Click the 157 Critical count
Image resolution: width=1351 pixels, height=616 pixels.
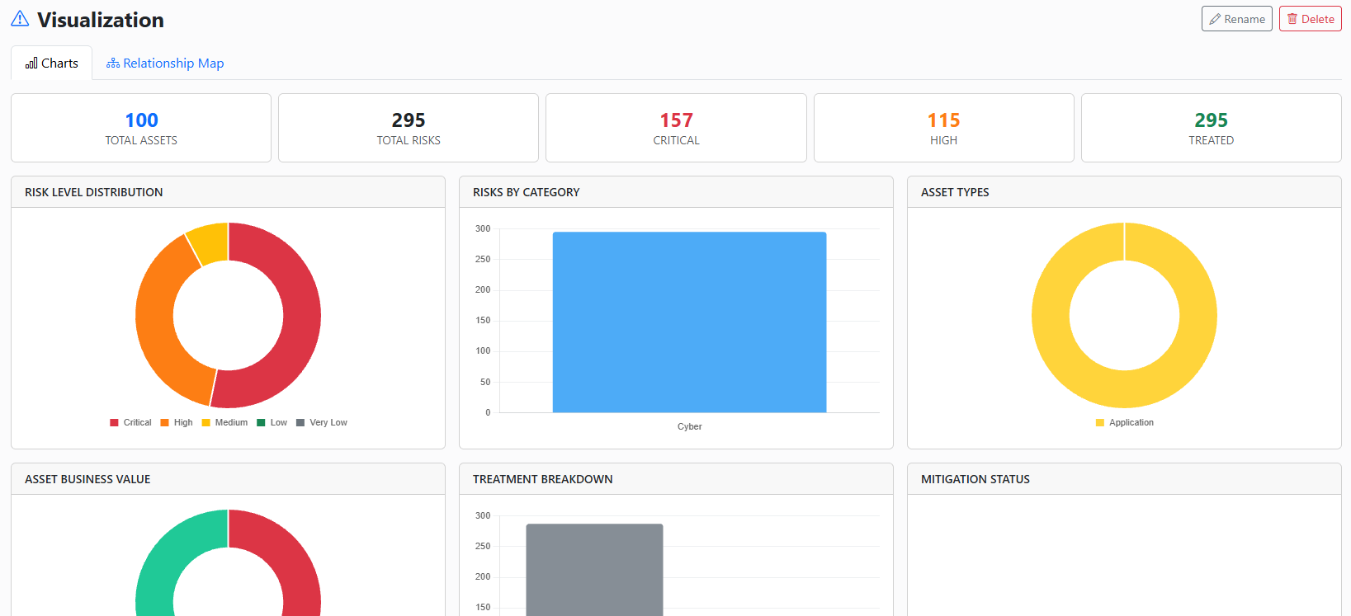(x=676, y=120)
